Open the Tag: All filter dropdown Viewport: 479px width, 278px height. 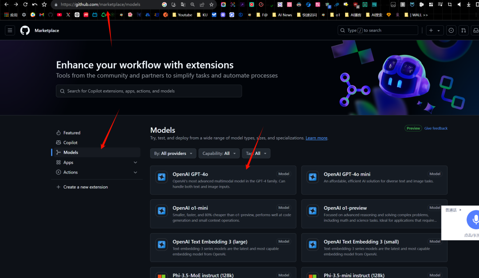(256, 153)
